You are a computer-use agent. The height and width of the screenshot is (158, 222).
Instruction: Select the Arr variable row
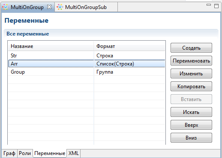(87, 64)
